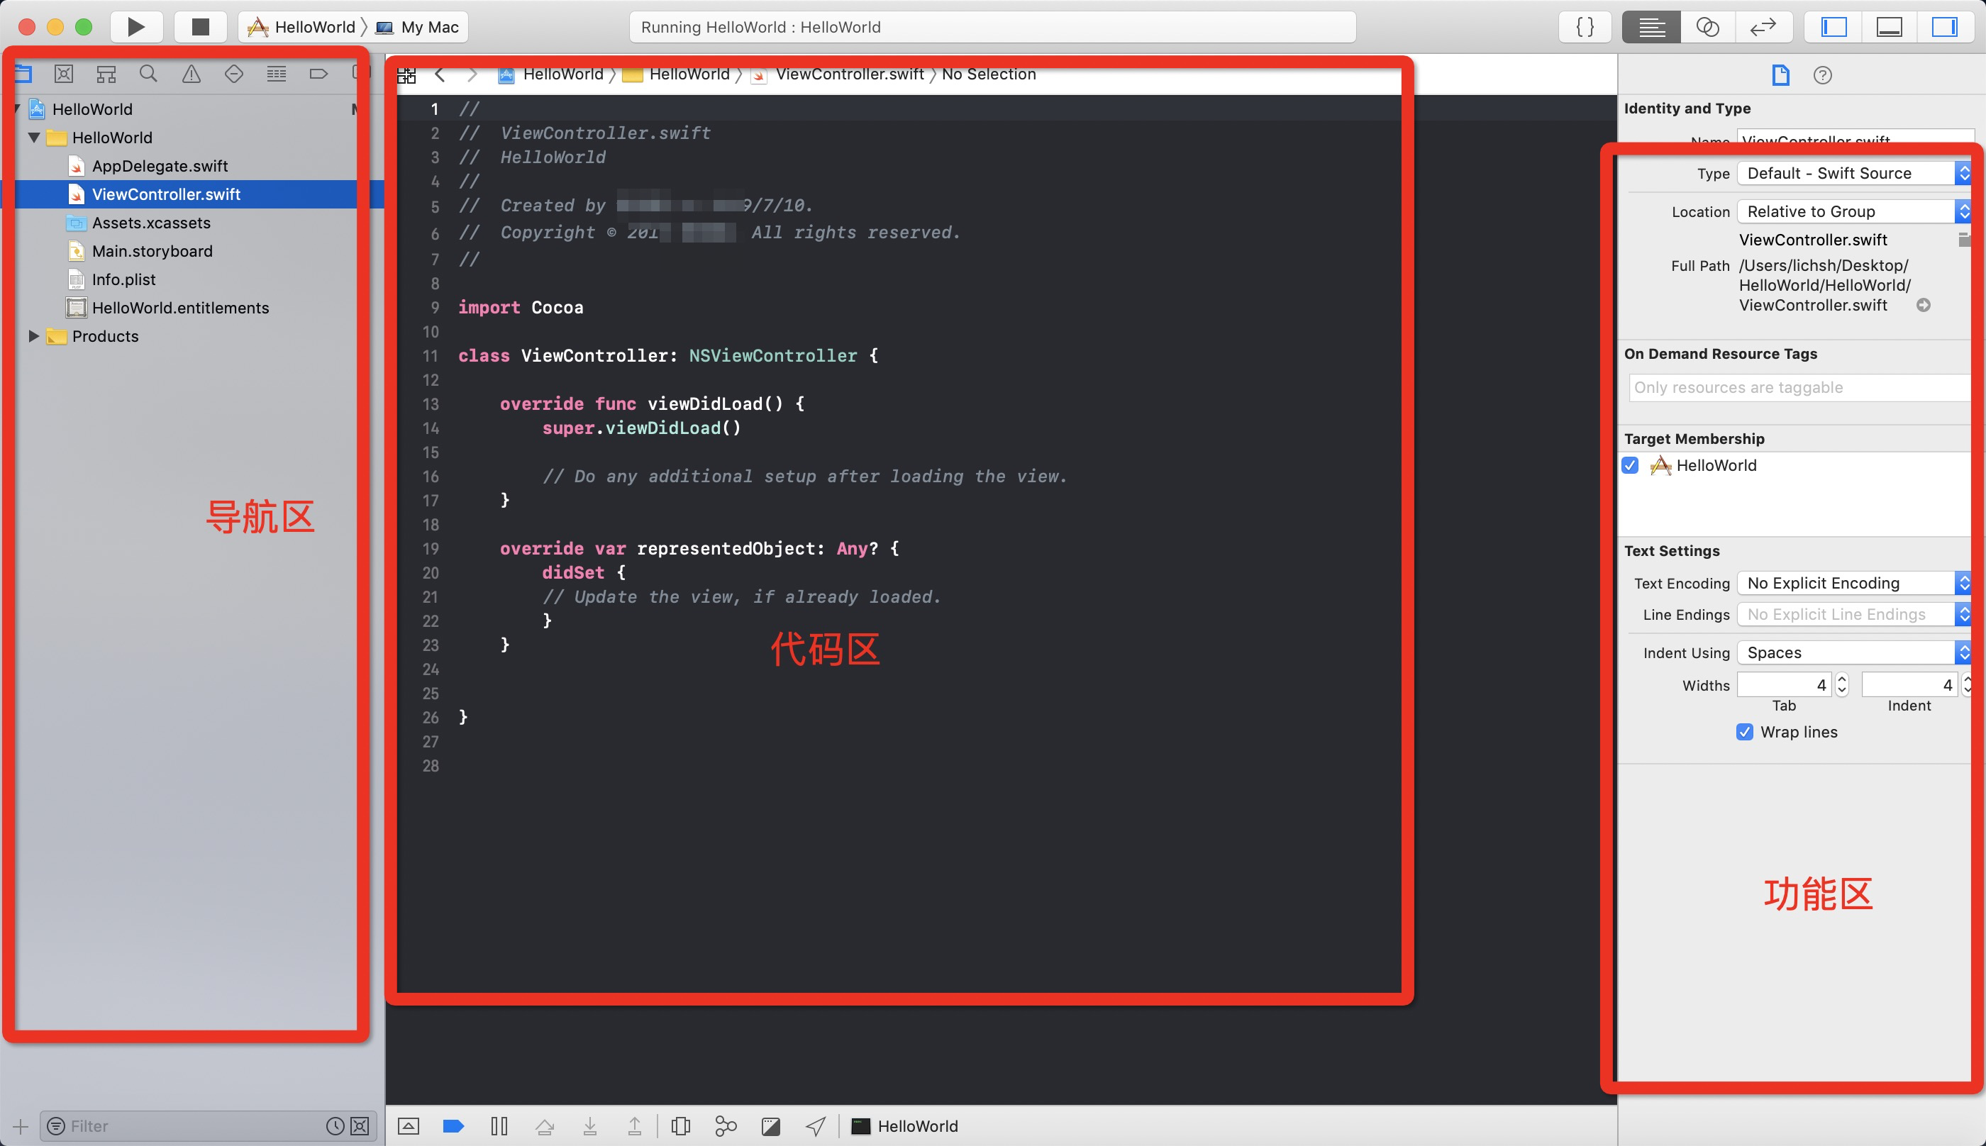Toggle breakpoints activation in debug bar
The image size is (1986, 1146).
pos(453,1126)
